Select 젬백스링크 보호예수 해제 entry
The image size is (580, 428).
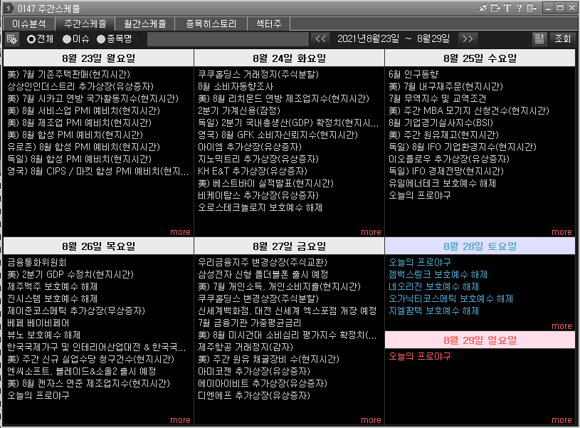click(438, 275)
